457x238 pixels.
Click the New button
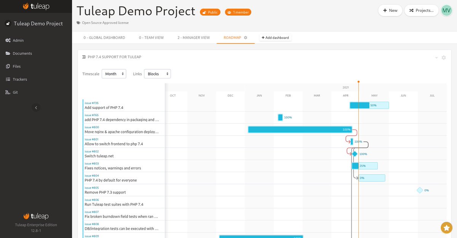pyautogui.click(x=390, y=10)
